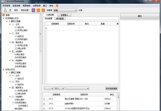The image size is (161, 111).
Task: Collapse 八、A组填料 tree node
Action: [x=10, y=97]
